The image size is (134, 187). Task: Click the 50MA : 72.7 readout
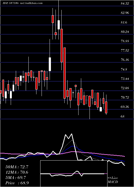(x=17, y=167)
